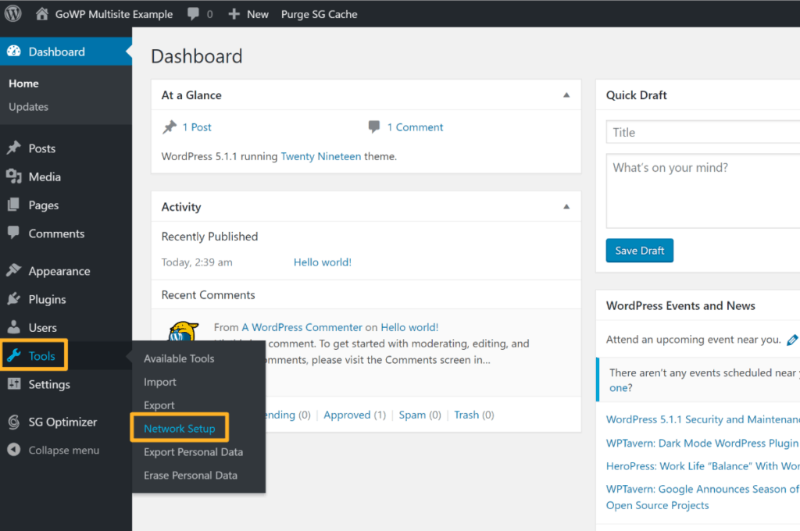Image resolution: width=800 pixels, height=531 pixels.
Task: Click the Media icon in sidebar
Action: click(14, 176)
